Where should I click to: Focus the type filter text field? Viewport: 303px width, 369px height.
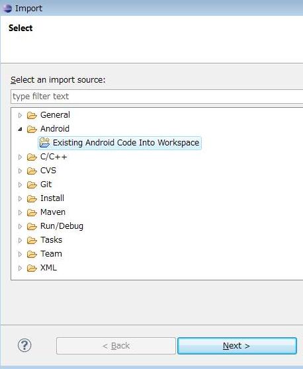[x=157, y=97]
